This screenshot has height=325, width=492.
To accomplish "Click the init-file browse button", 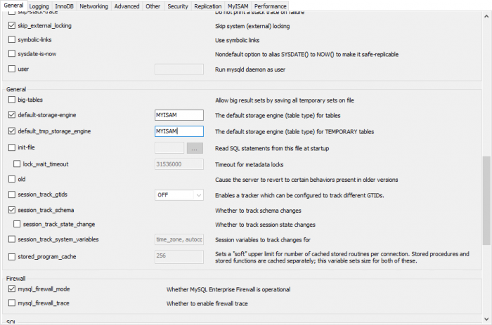I will coord(195,148).
